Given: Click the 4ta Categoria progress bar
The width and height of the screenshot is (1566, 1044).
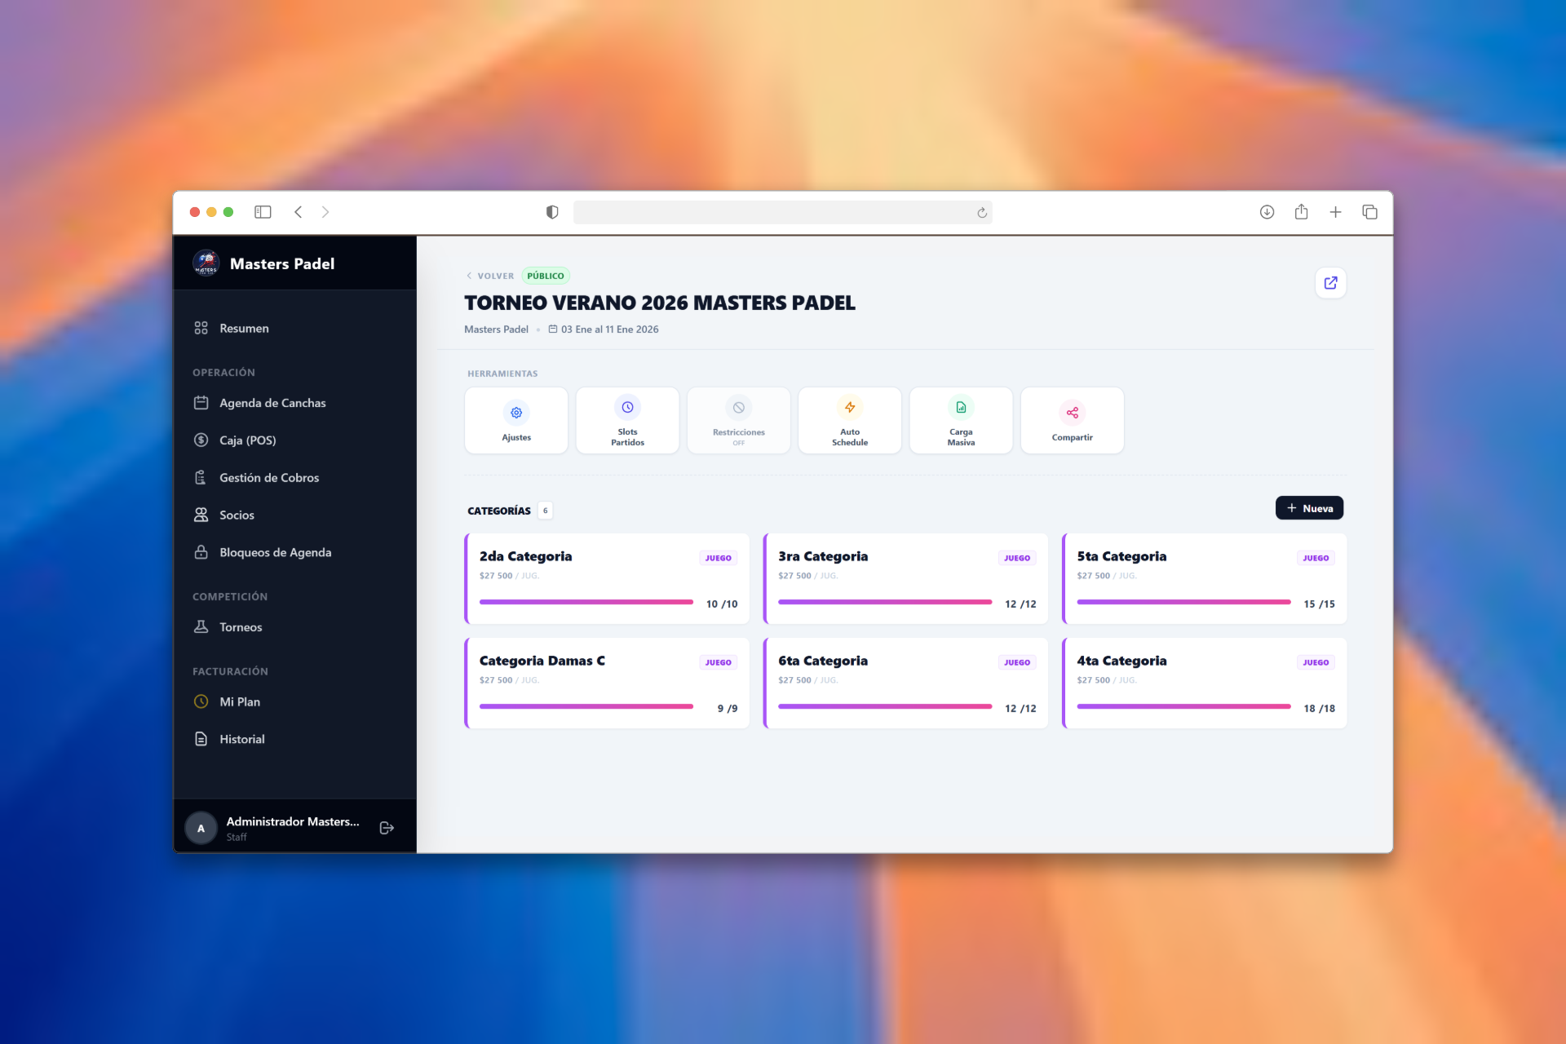Looking at the screenshot, I should click(x=1183, y=706).
